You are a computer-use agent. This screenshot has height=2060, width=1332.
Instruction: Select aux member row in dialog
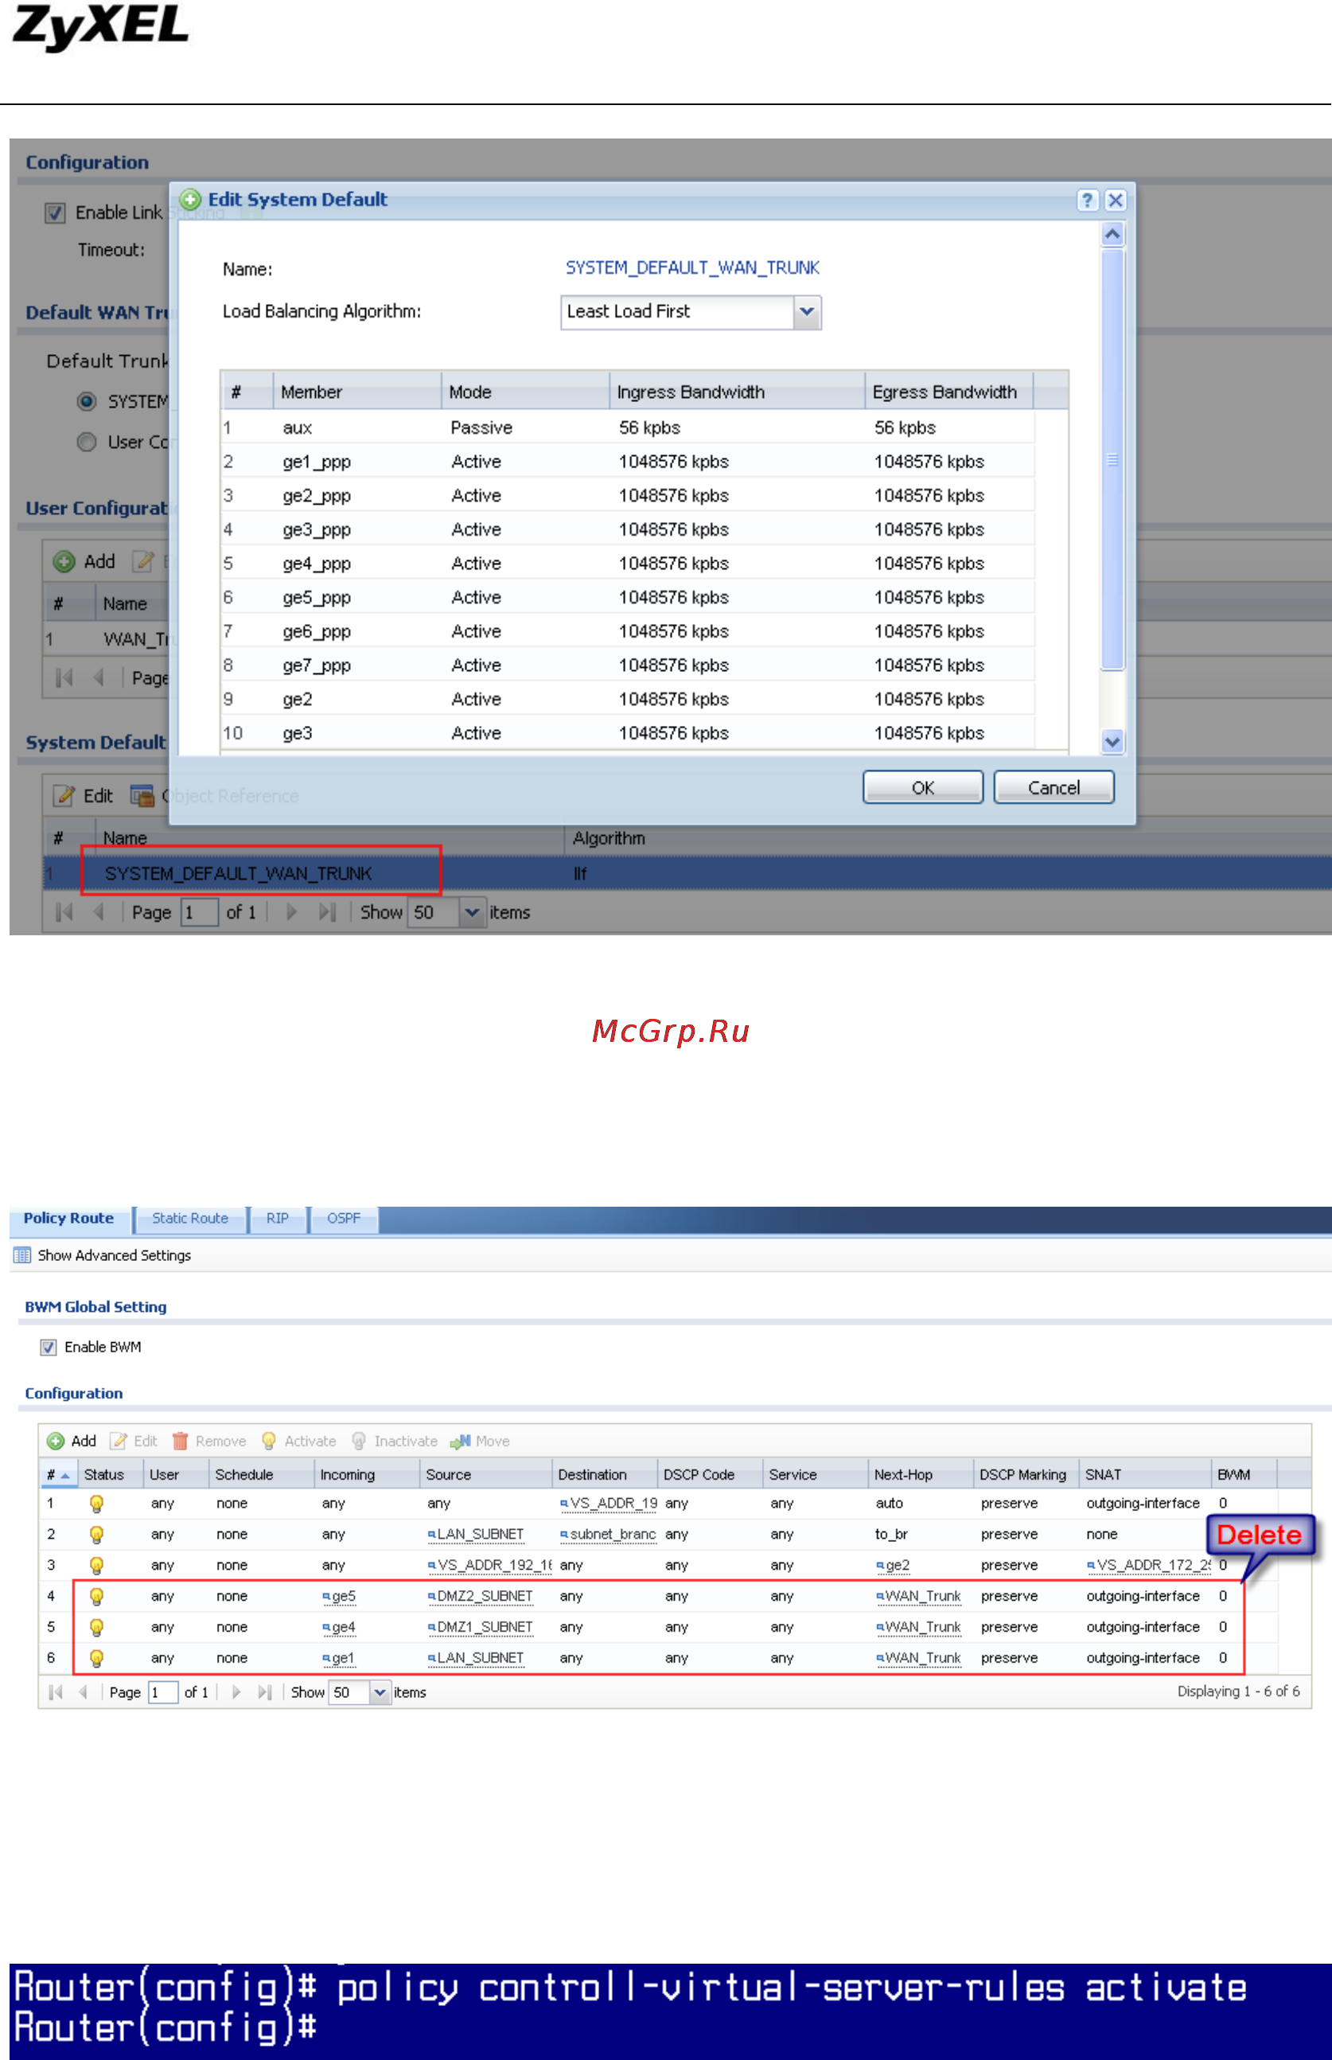628,427
